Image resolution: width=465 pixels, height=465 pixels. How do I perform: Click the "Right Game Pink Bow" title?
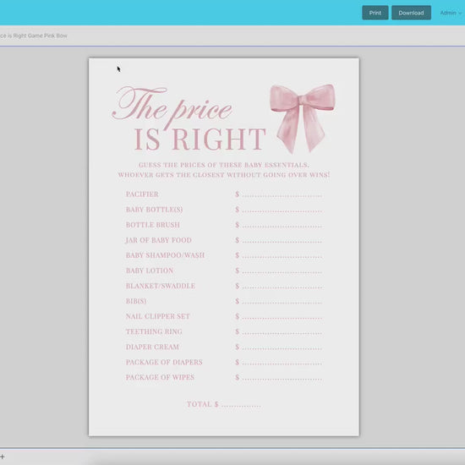34,36
